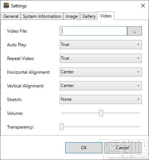Focus the Video File text field
The height and width of the screenshot is (160, 149).
pos(93,31)
